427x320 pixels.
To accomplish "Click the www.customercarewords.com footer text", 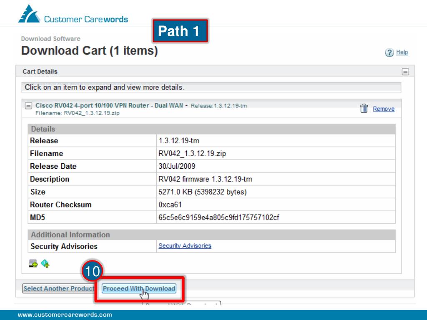I will tap(65, 315).
